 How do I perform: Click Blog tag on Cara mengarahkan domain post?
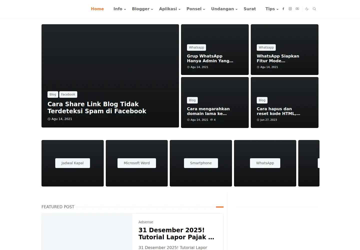192,100
